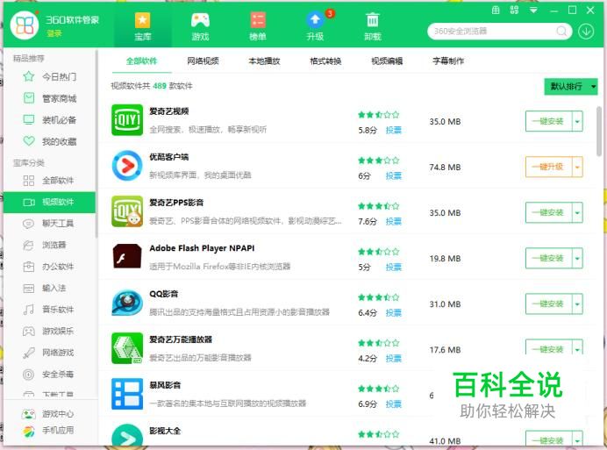Click 投票 link for 暴风影音
607x450 pixels.
click(393, 404)
